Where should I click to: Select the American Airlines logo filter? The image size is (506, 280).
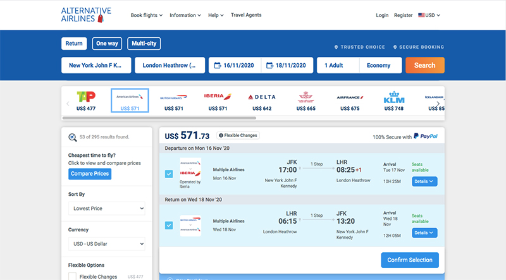coord(130,97)
